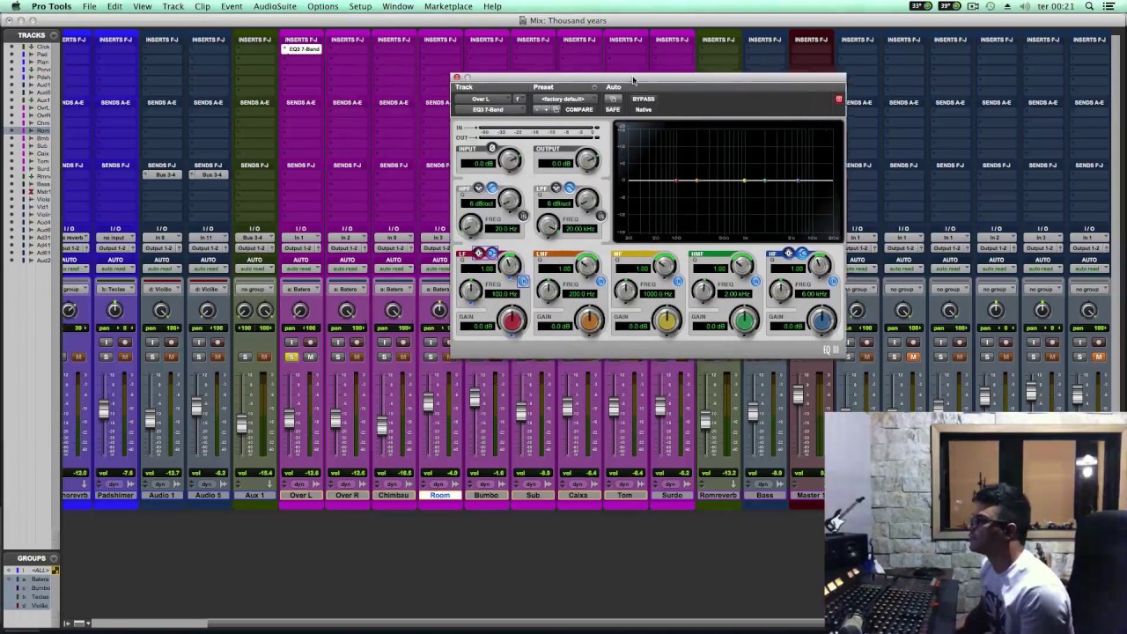Choose the LF band shelf filter icon
The image size is (1127, 634).
coord(491,253)
